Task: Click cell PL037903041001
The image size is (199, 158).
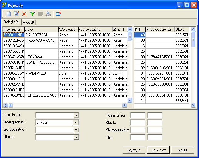Action: click(160, 95)
